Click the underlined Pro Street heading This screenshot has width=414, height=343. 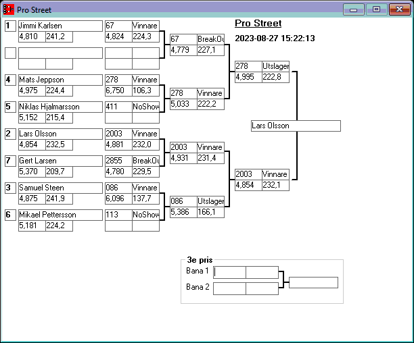point(258,24)
